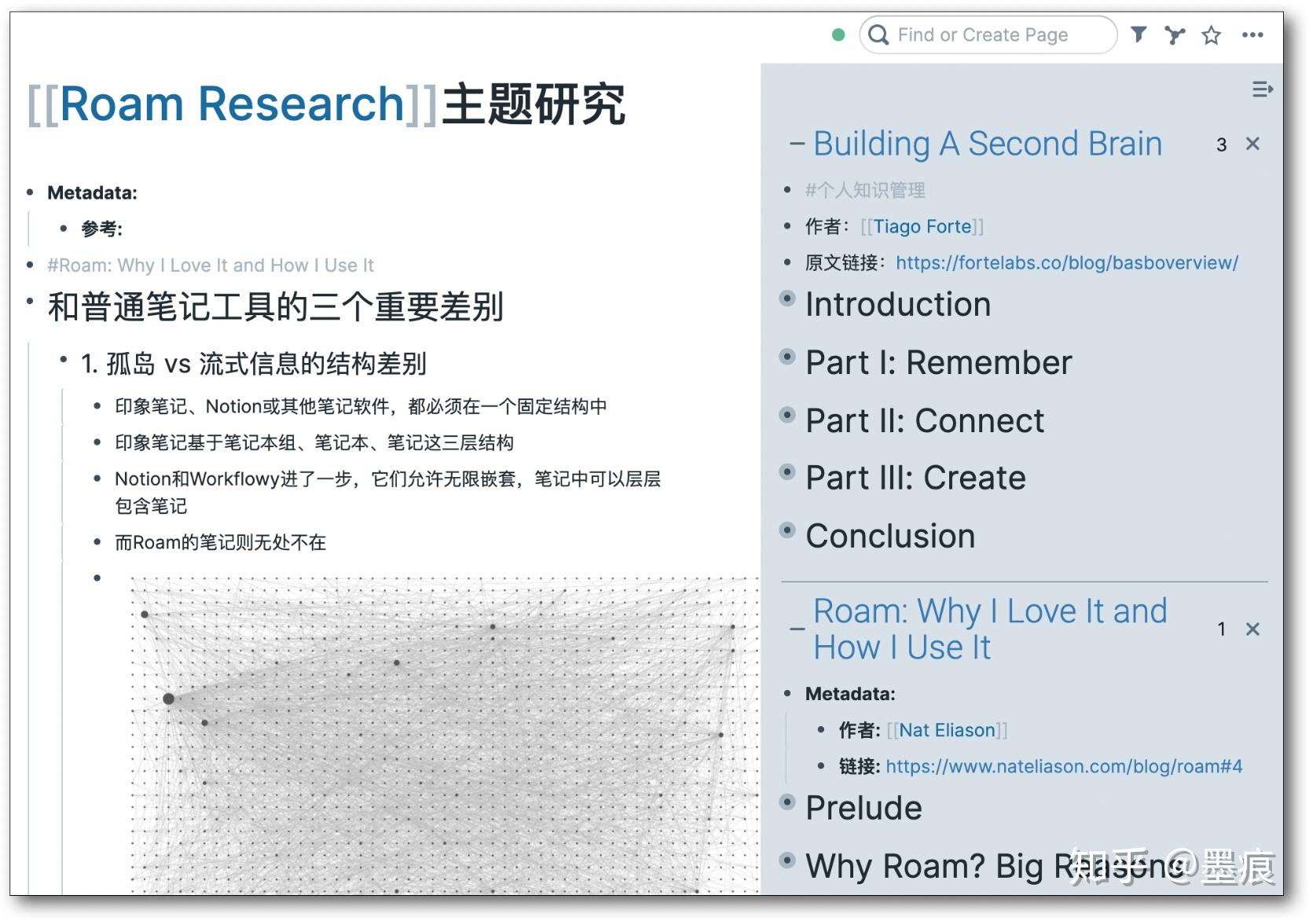The height and width of the screenshot is (921, 1309).
Task: Click the sidebar list-arrow icon at top right
Action: [x=1264, y=89]
